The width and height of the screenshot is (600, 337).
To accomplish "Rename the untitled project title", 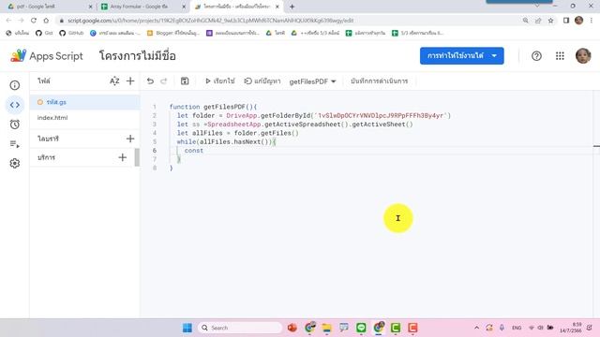I will tap(138, 56).
